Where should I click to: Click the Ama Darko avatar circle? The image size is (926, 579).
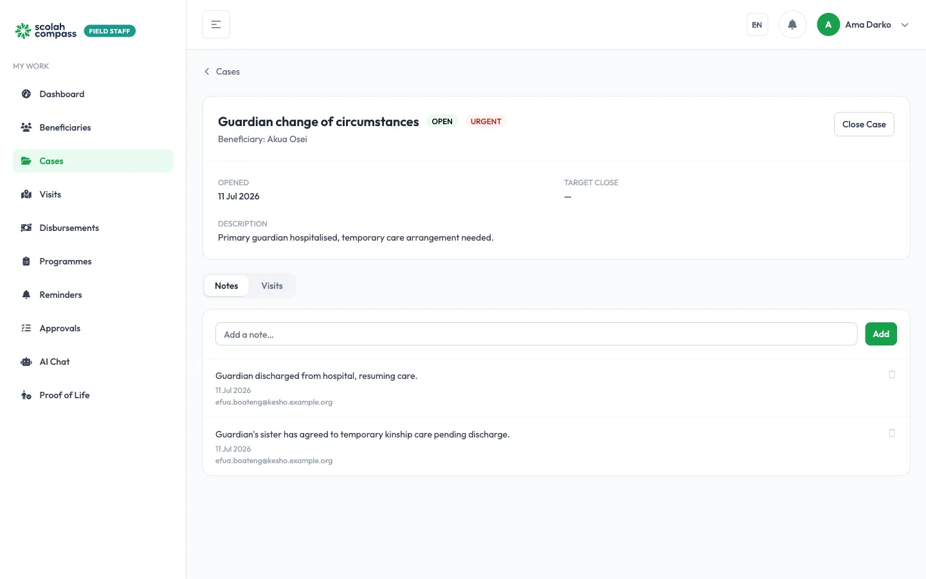pyautogui.click(x=828, y=24)
